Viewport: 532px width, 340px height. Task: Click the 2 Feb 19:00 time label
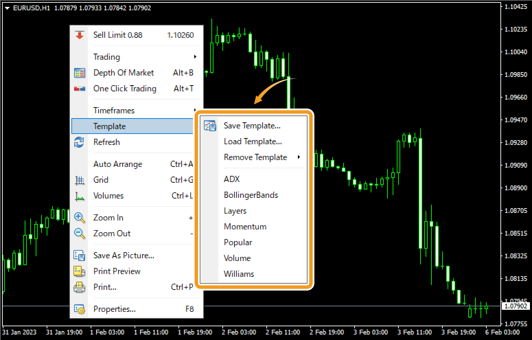pos(327,332)
